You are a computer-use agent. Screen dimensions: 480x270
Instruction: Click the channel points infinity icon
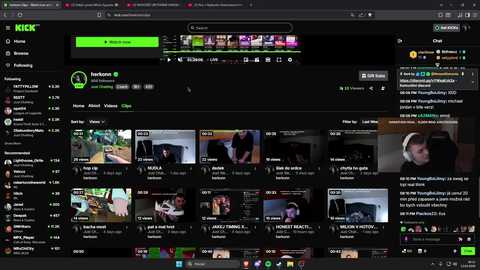(x=407, y=251)
